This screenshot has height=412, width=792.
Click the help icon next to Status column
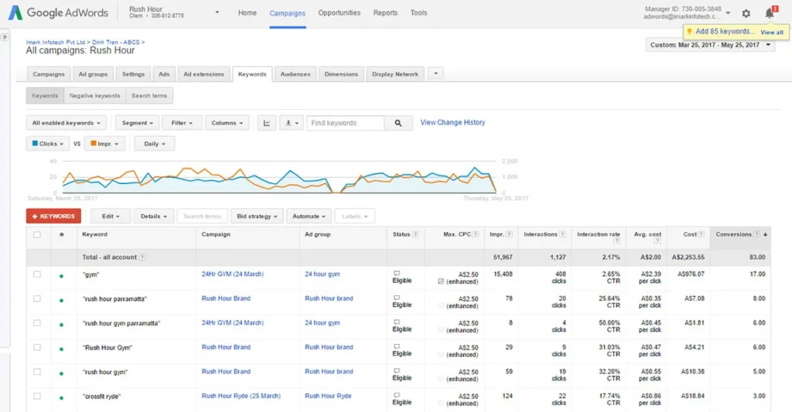coord(415,234)
